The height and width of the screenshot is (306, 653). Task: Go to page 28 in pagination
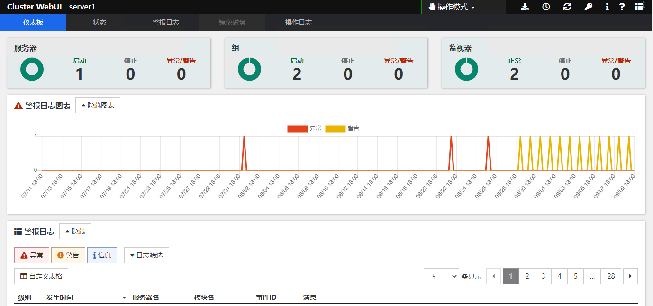(x=611, y=276)
